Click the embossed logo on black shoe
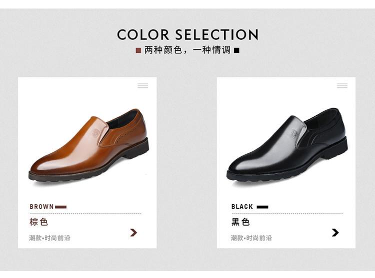375x278 pixels. [294, 133]
